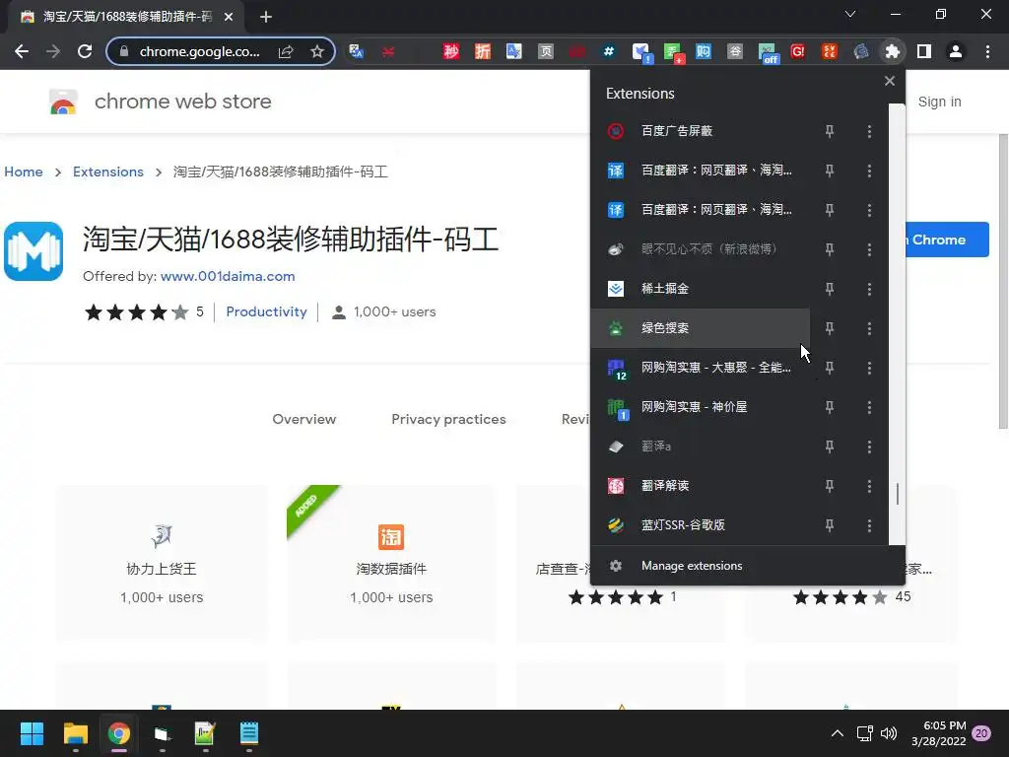Go to Home breadcrumb link
The height and width of the screenshot is (757, 1009).
click(x=24, y=172)
